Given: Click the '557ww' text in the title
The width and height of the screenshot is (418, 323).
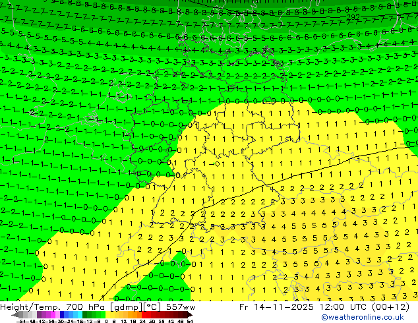Looking at the screenshot, I should 181,307.
